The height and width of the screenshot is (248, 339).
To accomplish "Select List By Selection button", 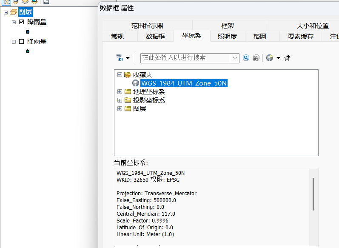I will point(34,2).
